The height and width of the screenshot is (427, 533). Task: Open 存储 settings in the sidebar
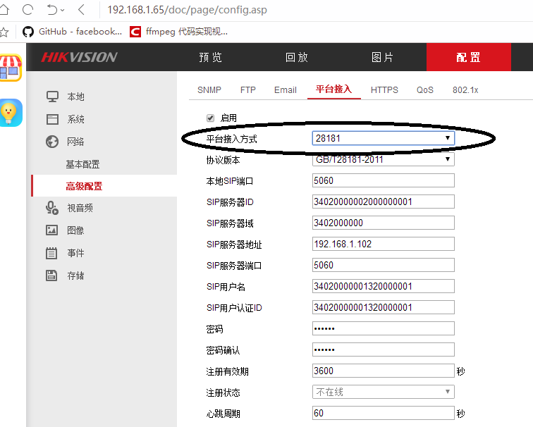(75, 276)
